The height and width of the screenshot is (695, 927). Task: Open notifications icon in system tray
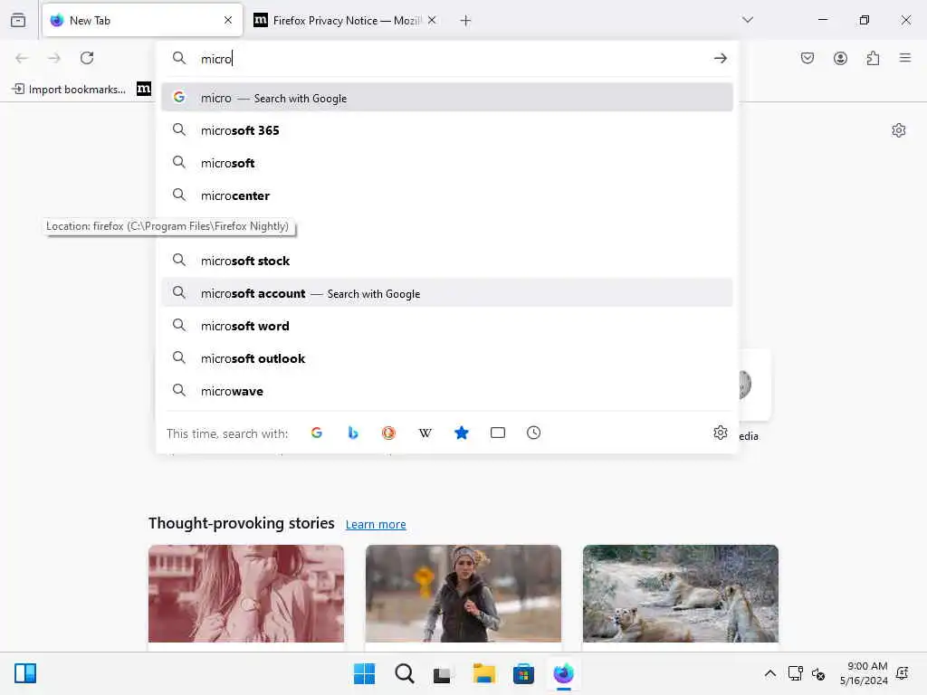coord(903,673)
